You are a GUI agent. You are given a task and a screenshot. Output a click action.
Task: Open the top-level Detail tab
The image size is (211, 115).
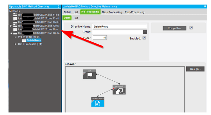[67, 12]
